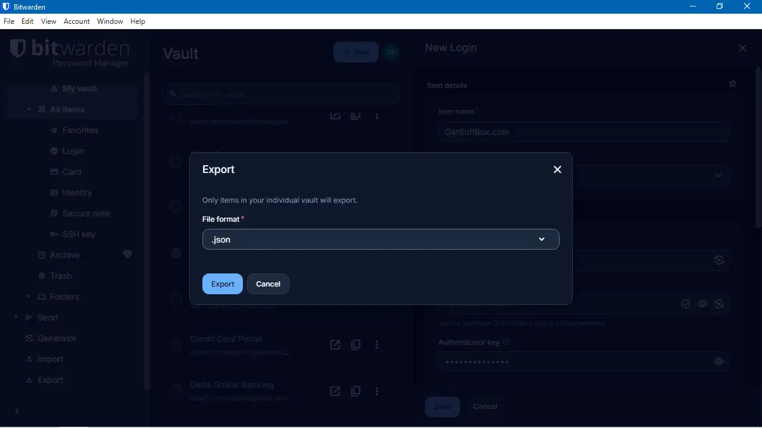762x428 pixels.
Task: Open copy options for Delta Online Banking
Action: click(x=356, y=391)
